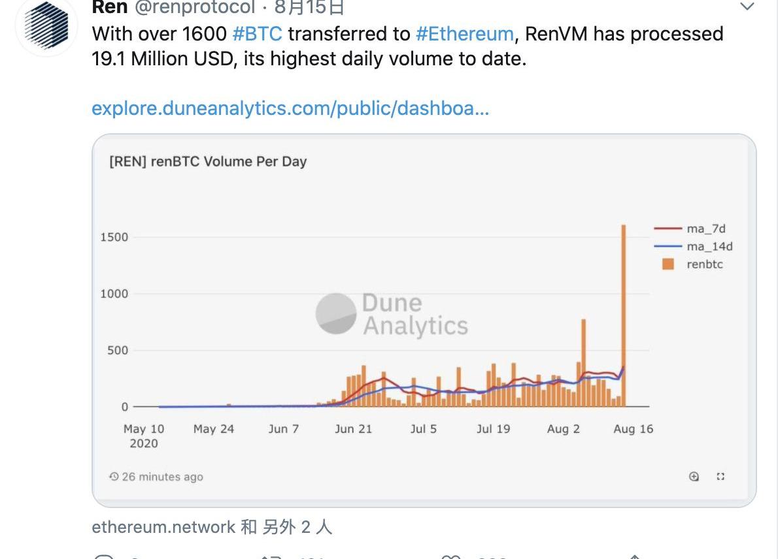The width and height of the screenshot is (778, 559).
Task: Click the orange renbtc legend swatch
Action: pos(668,264)
